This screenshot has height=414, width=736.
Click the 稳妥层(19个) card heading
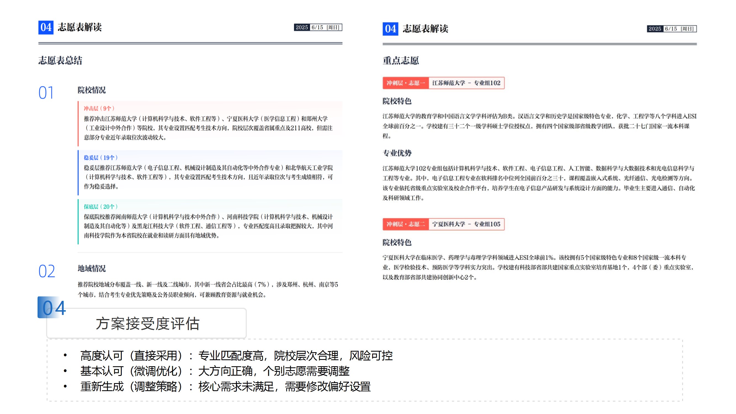tap(100, 157)
